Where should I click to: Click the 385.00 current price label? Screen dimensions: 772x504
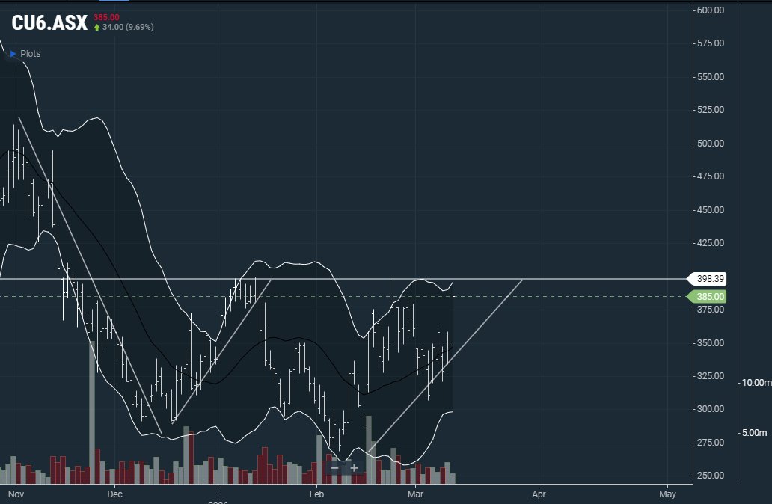click(707, 296)
